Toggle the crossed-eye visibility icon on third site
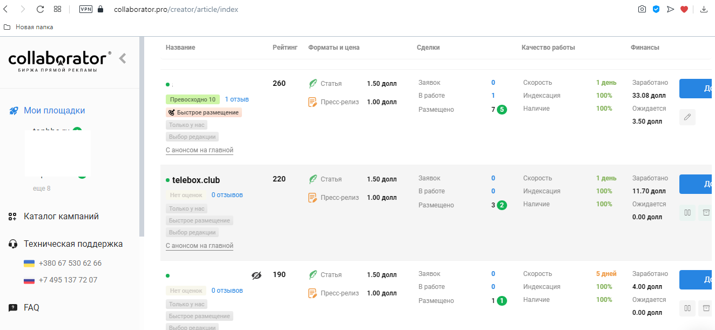Image resolution: width=715 pixels, height=330 pixels. coord(257,275)
